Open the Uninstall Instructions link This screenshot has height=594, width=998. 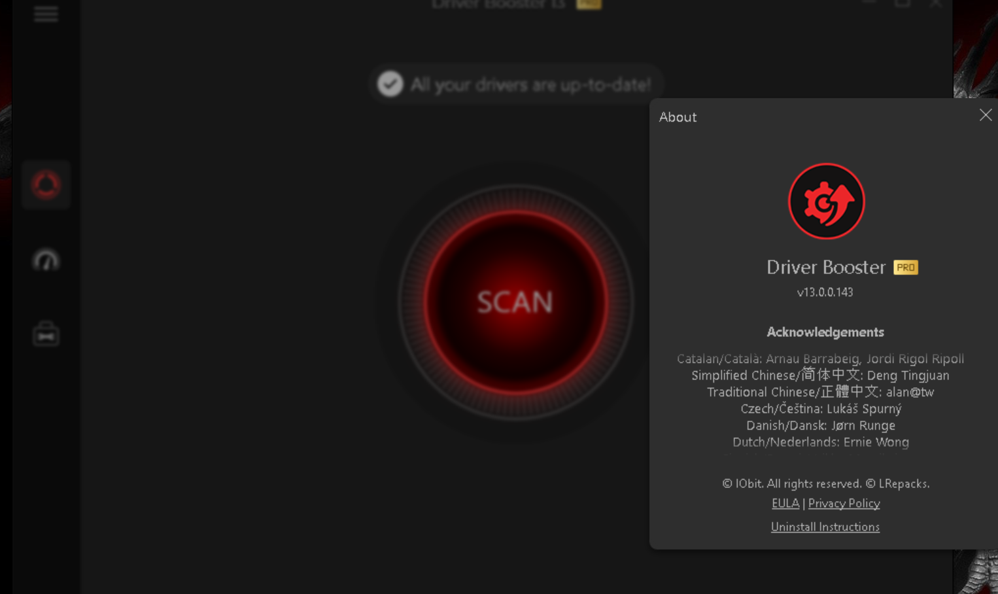(x=825, y=527)
